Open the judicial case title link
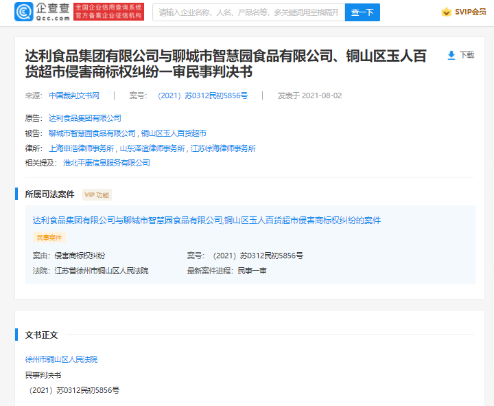 coord(207,221)
